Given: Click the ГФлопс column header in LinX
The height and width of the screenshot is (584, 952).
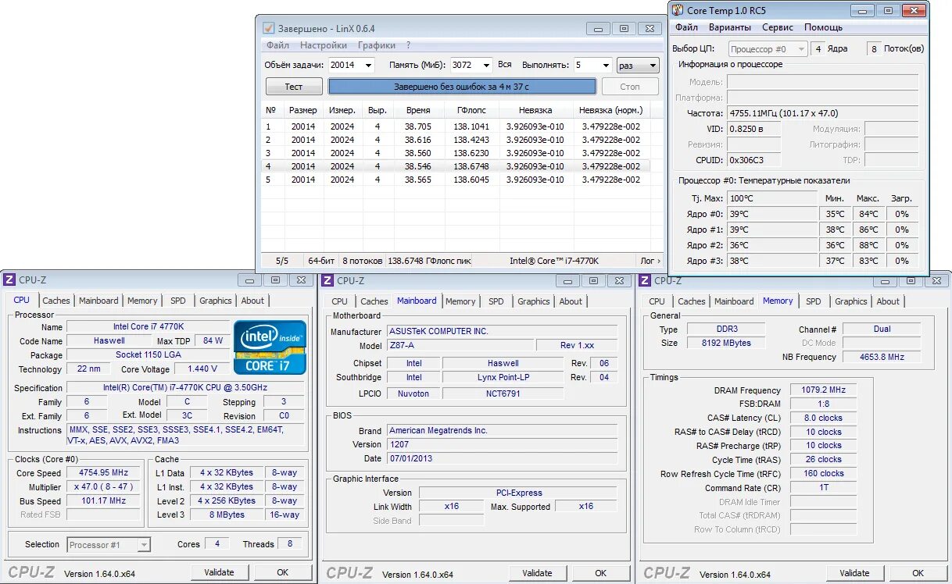Looking at the screenshot, I should pos(472,110).
